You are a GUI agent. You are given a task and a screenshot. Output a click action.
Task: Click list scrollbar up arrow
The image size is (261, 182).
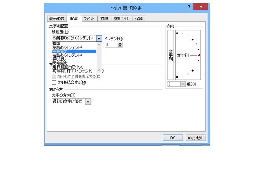coord(99,44)
